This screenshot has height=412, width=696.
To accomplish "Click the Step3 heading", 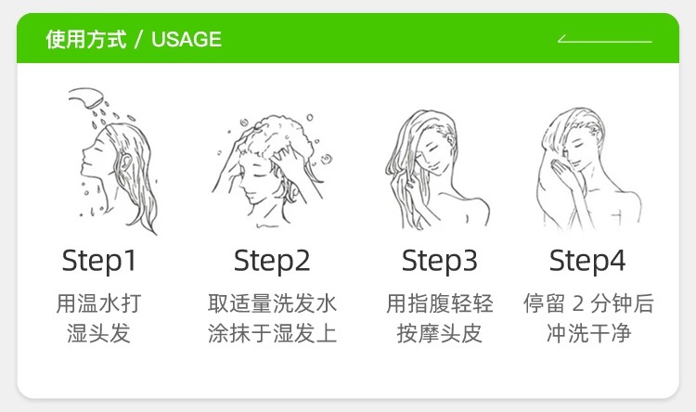I will tap(440, 261).
